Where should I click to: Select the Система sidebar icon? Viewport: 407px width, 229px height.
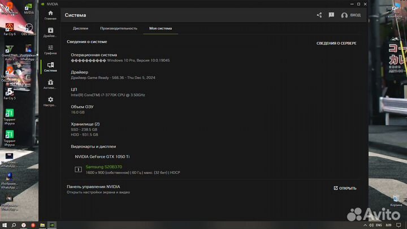point(50,67)
